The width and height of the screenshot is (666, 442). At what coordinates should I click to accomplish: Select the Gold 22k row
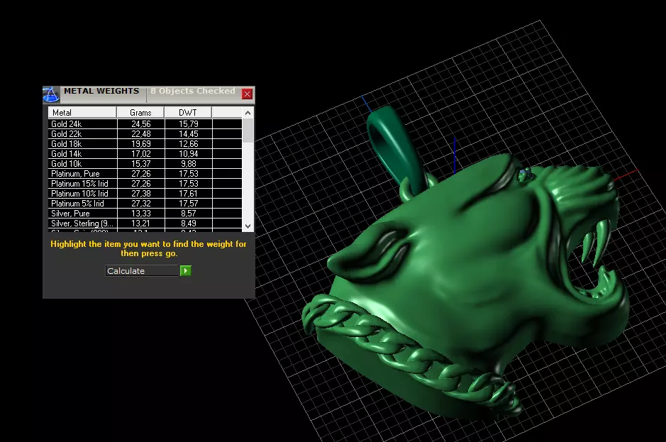[145, 134]
